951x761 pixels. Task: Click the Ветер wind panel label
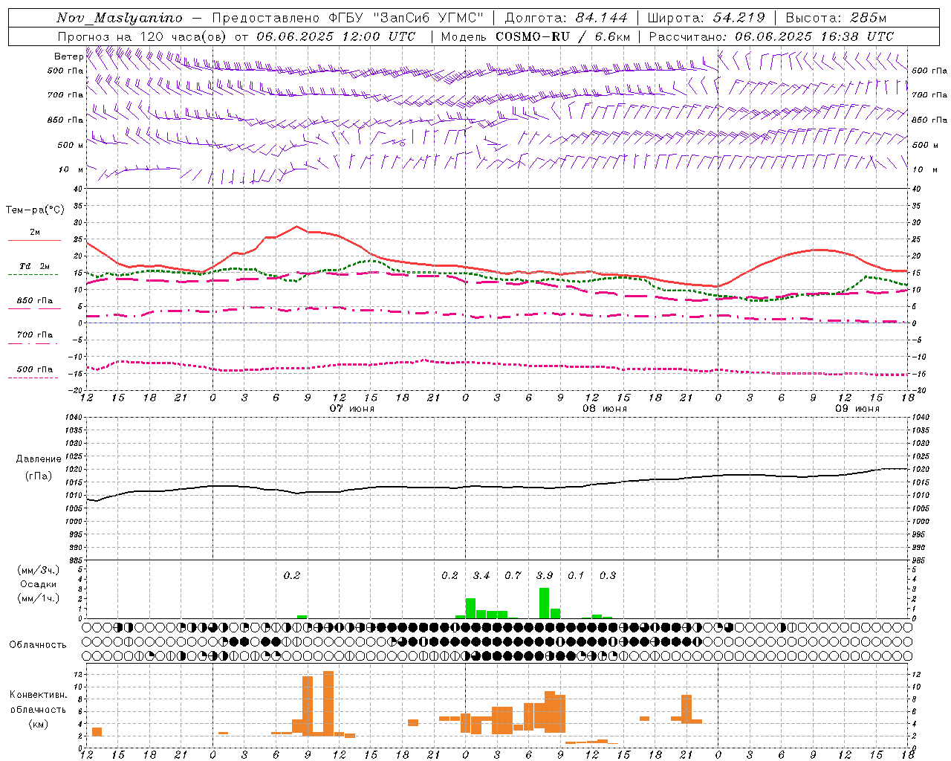point(69,56)
